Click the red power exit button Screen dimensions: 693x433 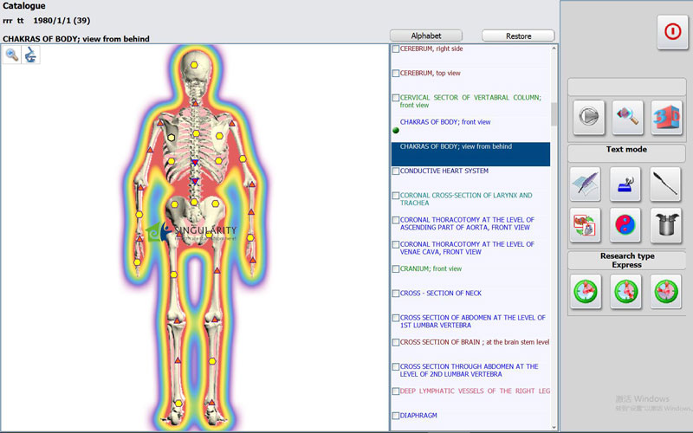click(672, 32)
